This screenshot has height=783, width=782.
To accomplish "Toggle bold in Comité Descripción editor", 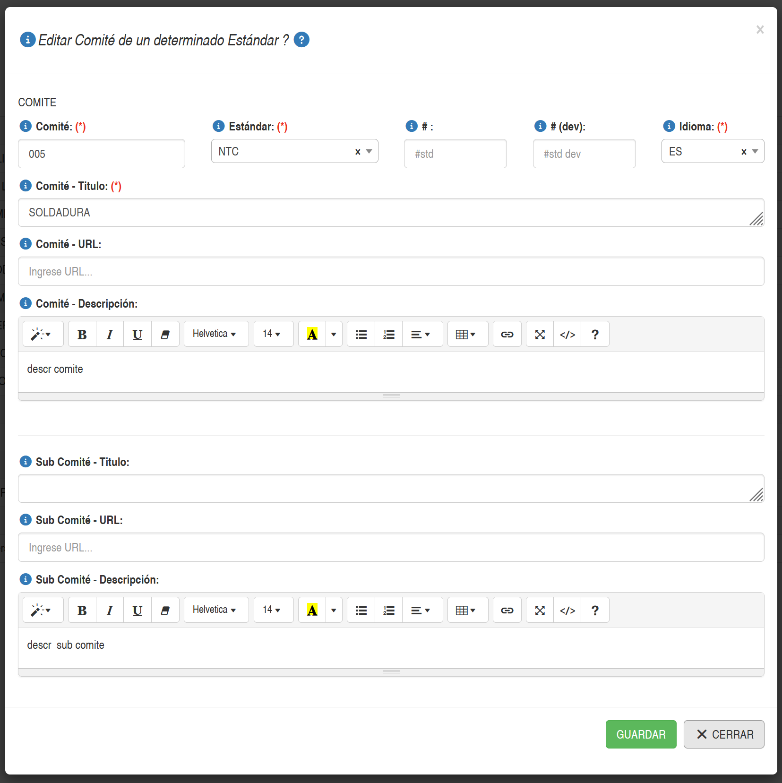I will coord(82,335).
